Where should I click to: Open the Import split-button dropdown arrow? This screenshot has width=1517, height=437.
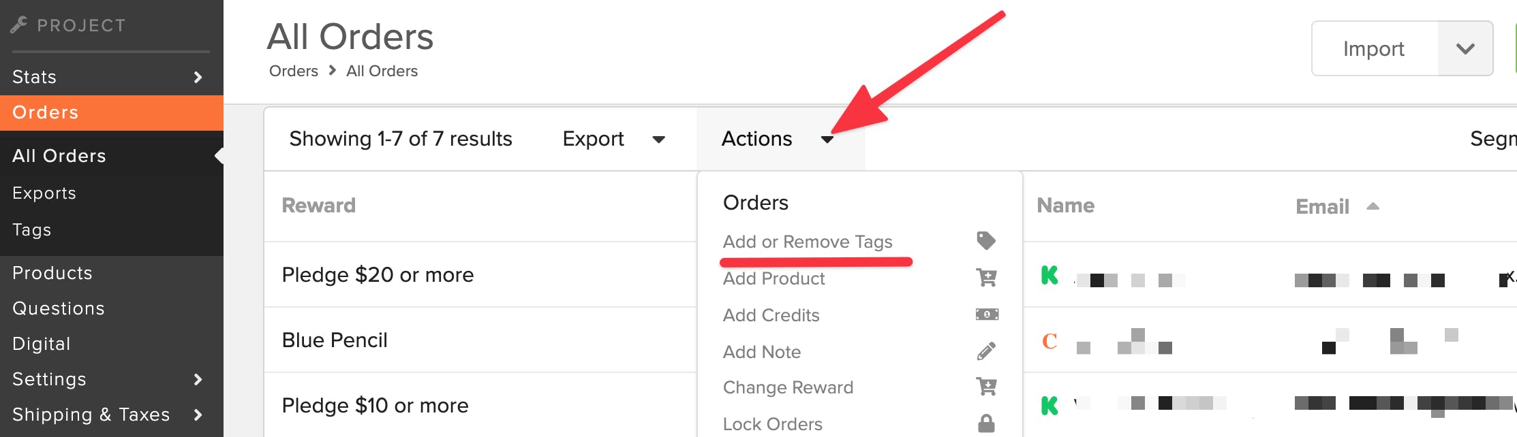(x=1465, y=48)
